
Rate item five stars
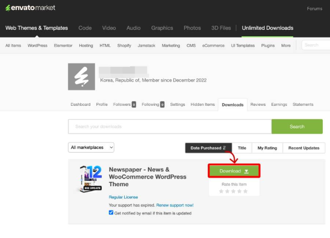point(246,191)
